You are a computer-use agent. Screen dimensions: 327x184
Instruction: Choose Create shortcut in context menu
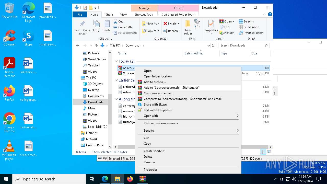click(x=188, y=151)
